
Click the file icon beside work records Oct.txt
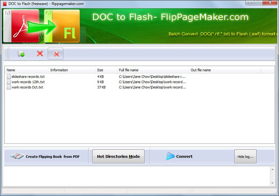[9, 88]
